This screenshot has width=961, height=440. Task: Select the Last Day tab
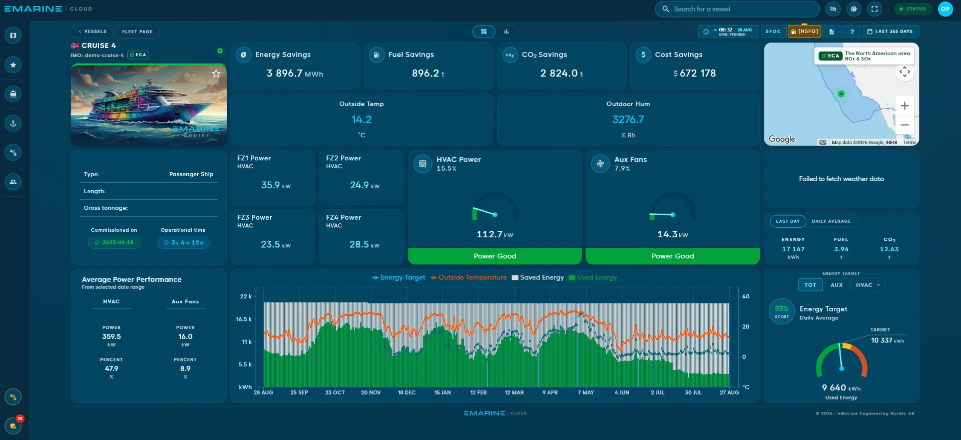coord(788,221)
